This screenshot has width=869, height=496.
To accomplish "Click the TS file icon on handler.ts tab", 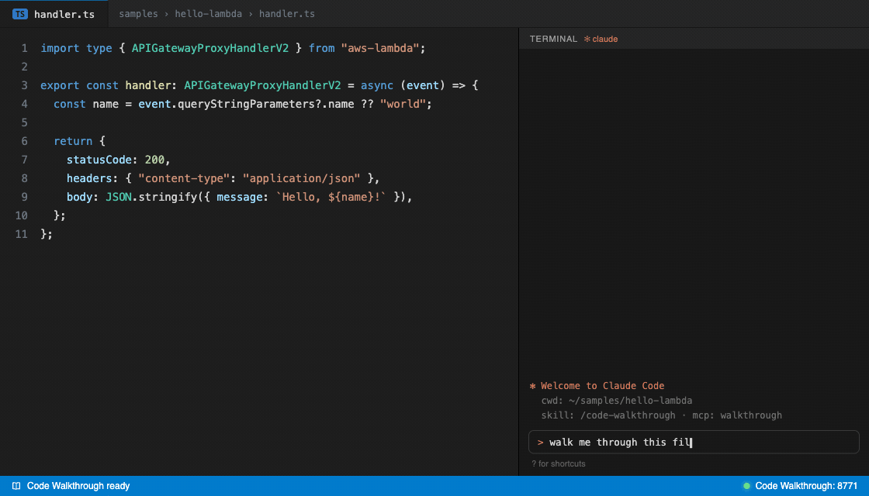I will pos(20,15).
